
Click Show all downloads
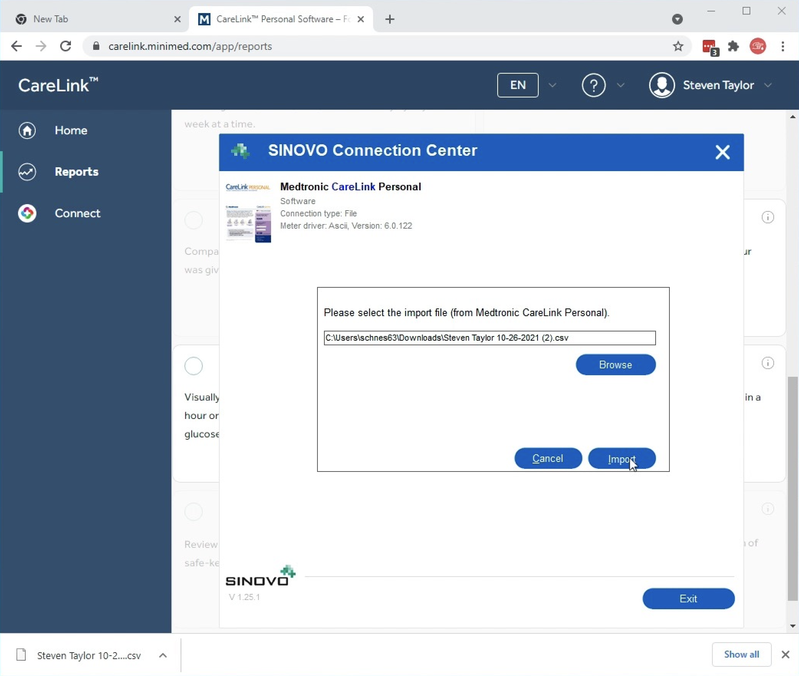pyautogui.click(x=741, y=654)
